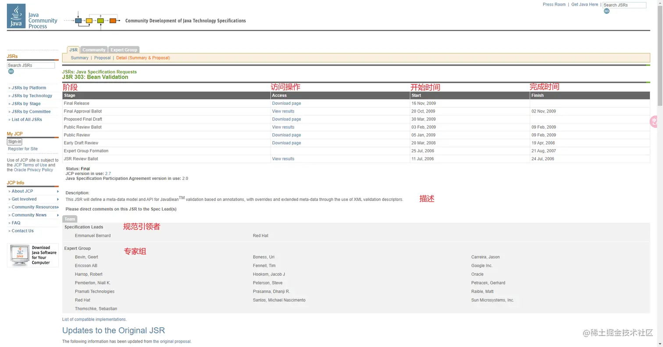Open View results for Public Review Ballot
Viewport: 663px width, 347px height.
[x=283, y=127]
